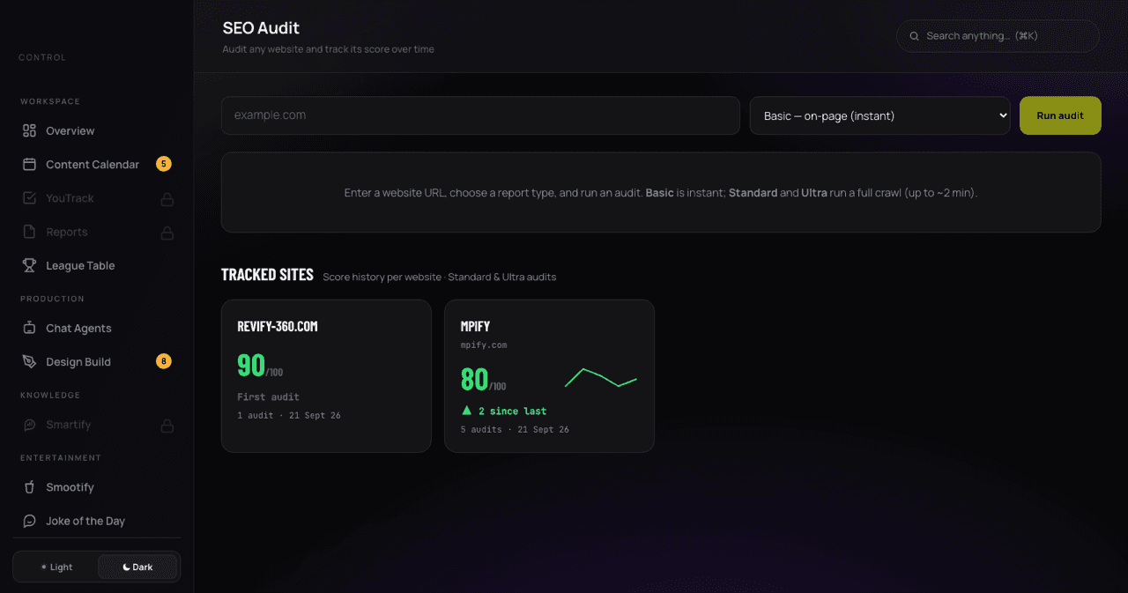Click the SEO Audit page title
Viewport: 1128px width, 593px height.
point(261,28)
